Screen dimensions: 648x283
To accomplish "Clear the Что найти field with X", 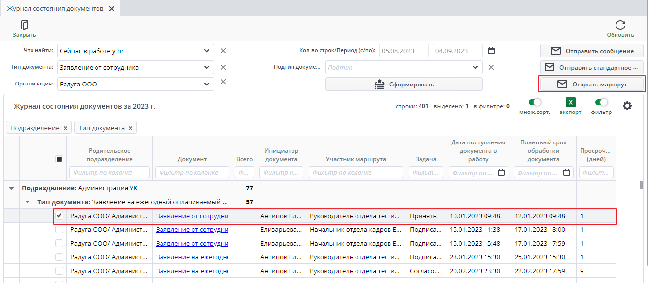I will coord(223,51).
